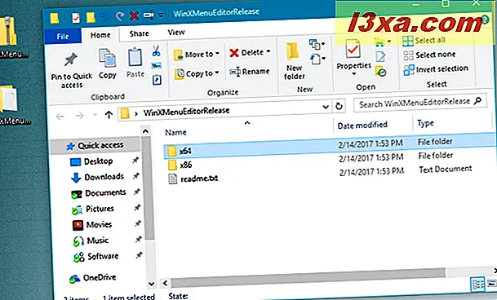Click the Back navigation arrow

point(60,117)
